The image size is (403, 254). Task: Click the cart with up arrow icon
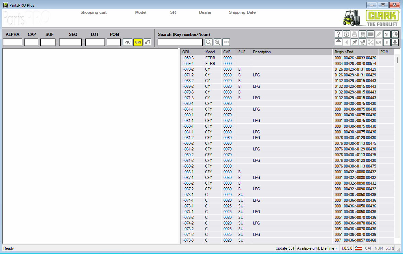[x=362, y=42]
